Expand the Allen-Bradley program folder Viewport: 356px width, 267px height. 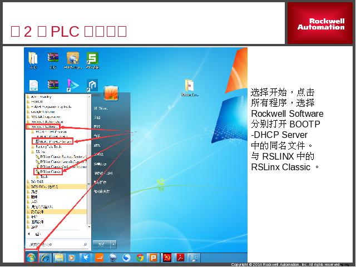39,97
